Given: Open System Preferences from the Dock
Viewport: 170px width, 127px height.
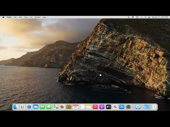Looking at the screenshot, I should (x=128, y=107).
